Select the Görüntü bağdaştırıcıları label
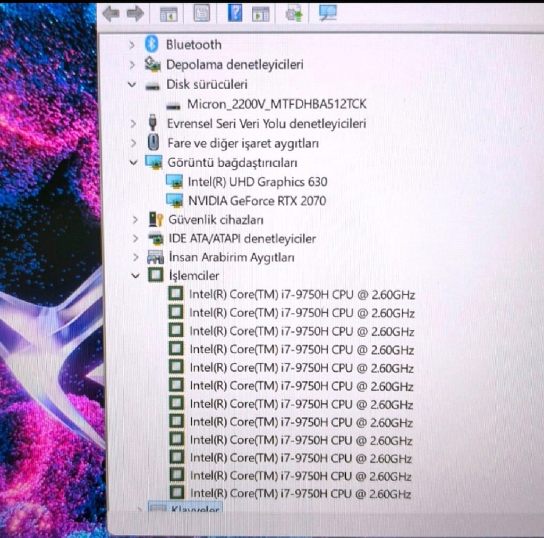 pos(233,163)
